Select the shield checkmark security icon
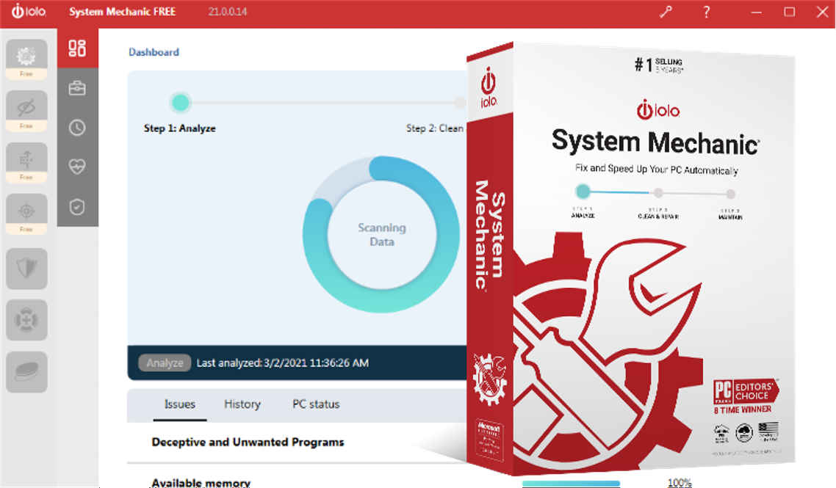This screenshot has height=488, width=836. 77,208
